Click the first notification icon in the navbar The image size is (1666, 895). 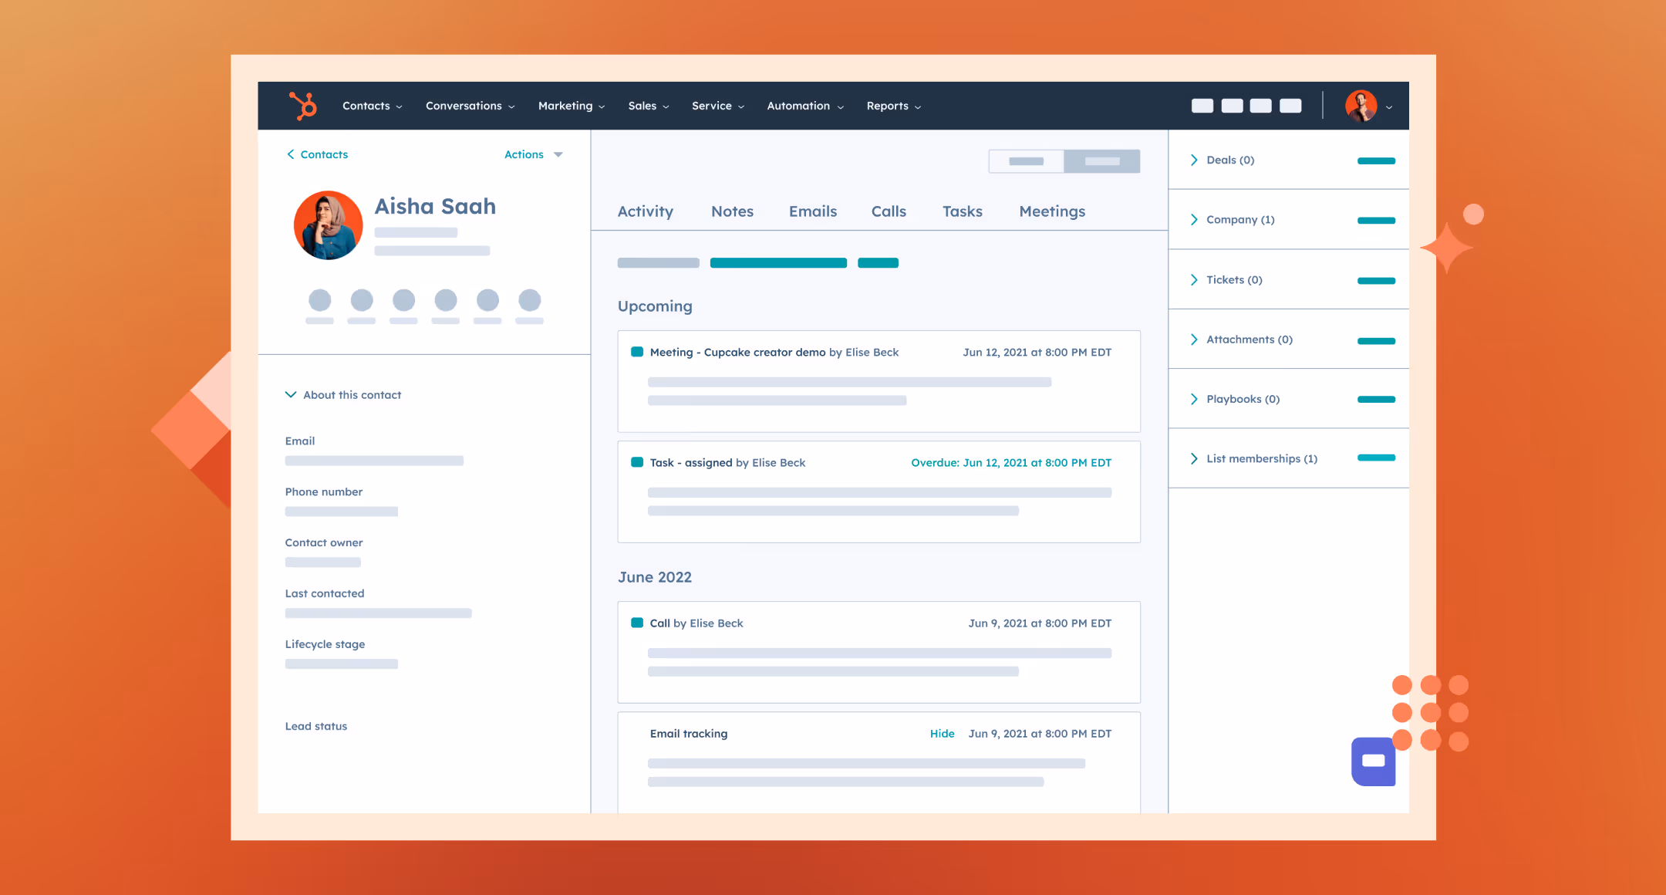click(1202, 105)
